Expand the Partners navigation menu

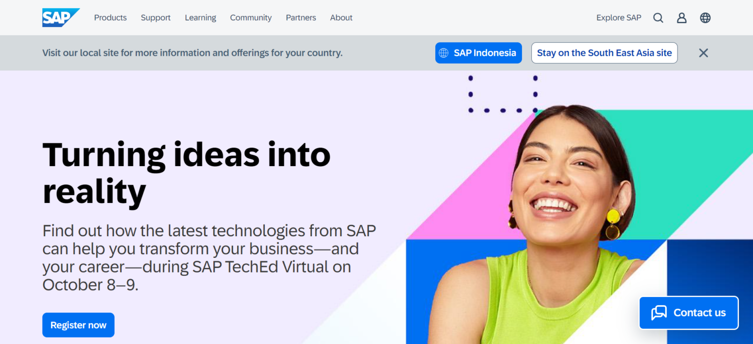[301, 18]
